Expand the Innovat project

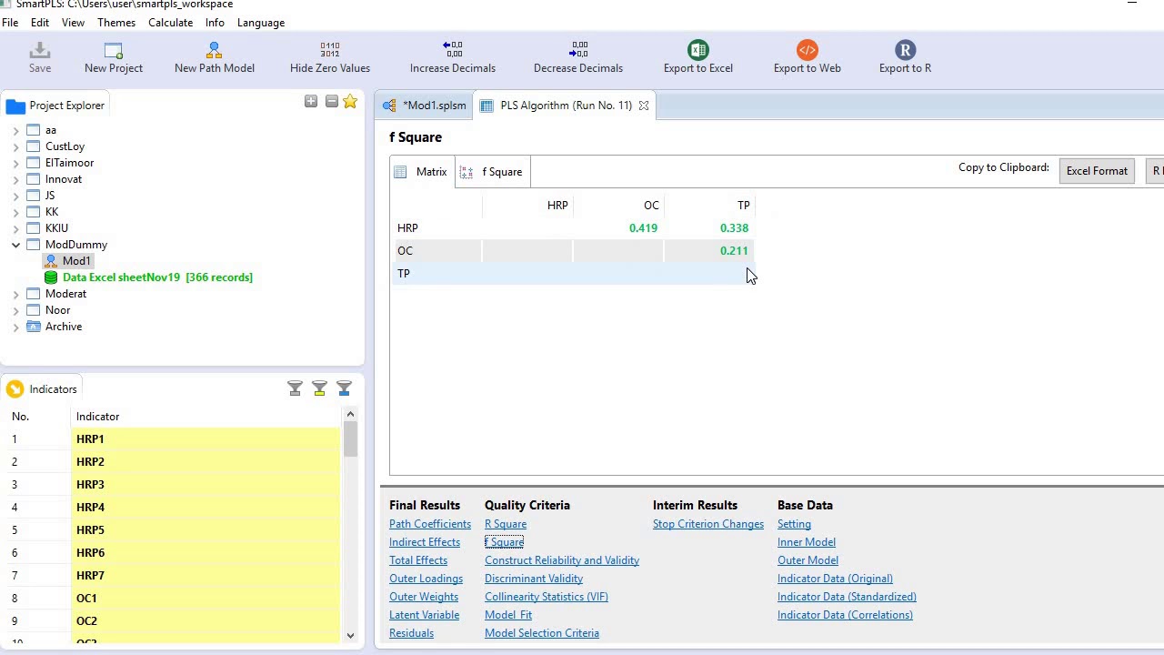15,179
